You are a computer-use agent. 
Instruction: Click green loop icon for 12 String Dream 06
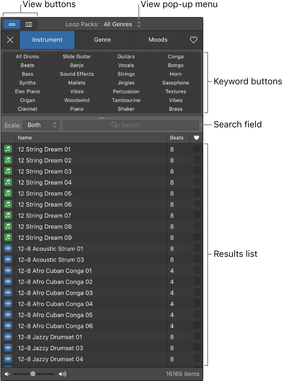[x=8, y=204]
